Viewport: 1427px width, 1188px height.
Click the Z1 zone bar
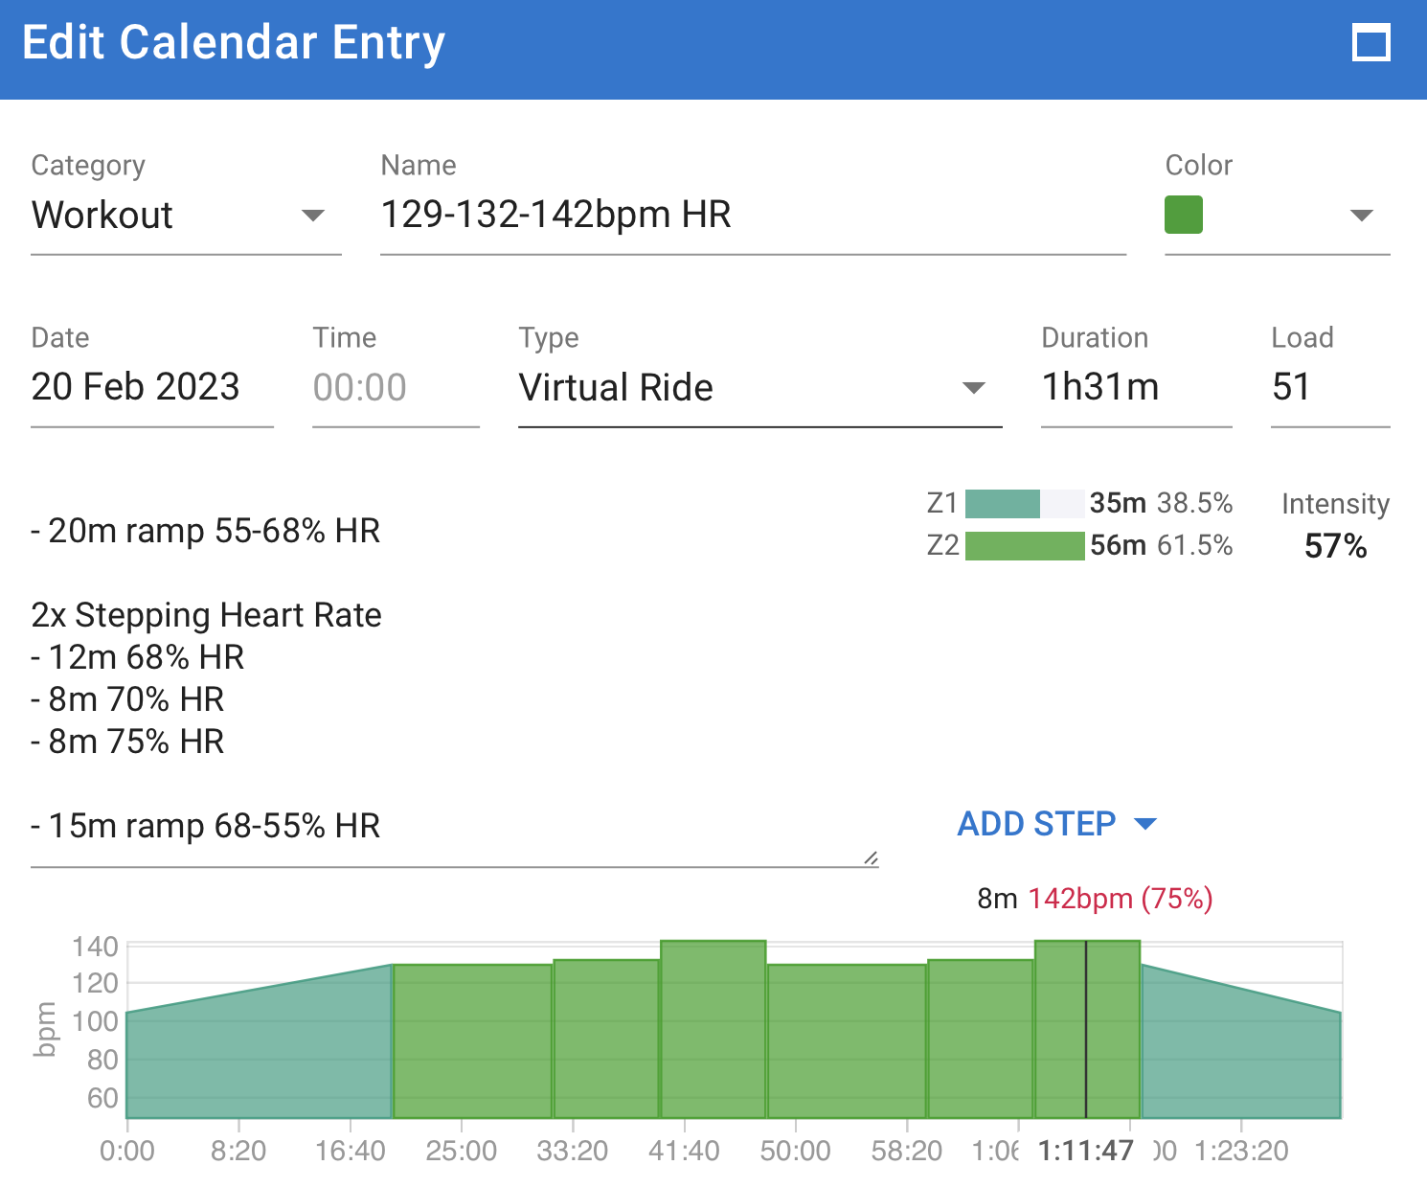point(1024,504)
